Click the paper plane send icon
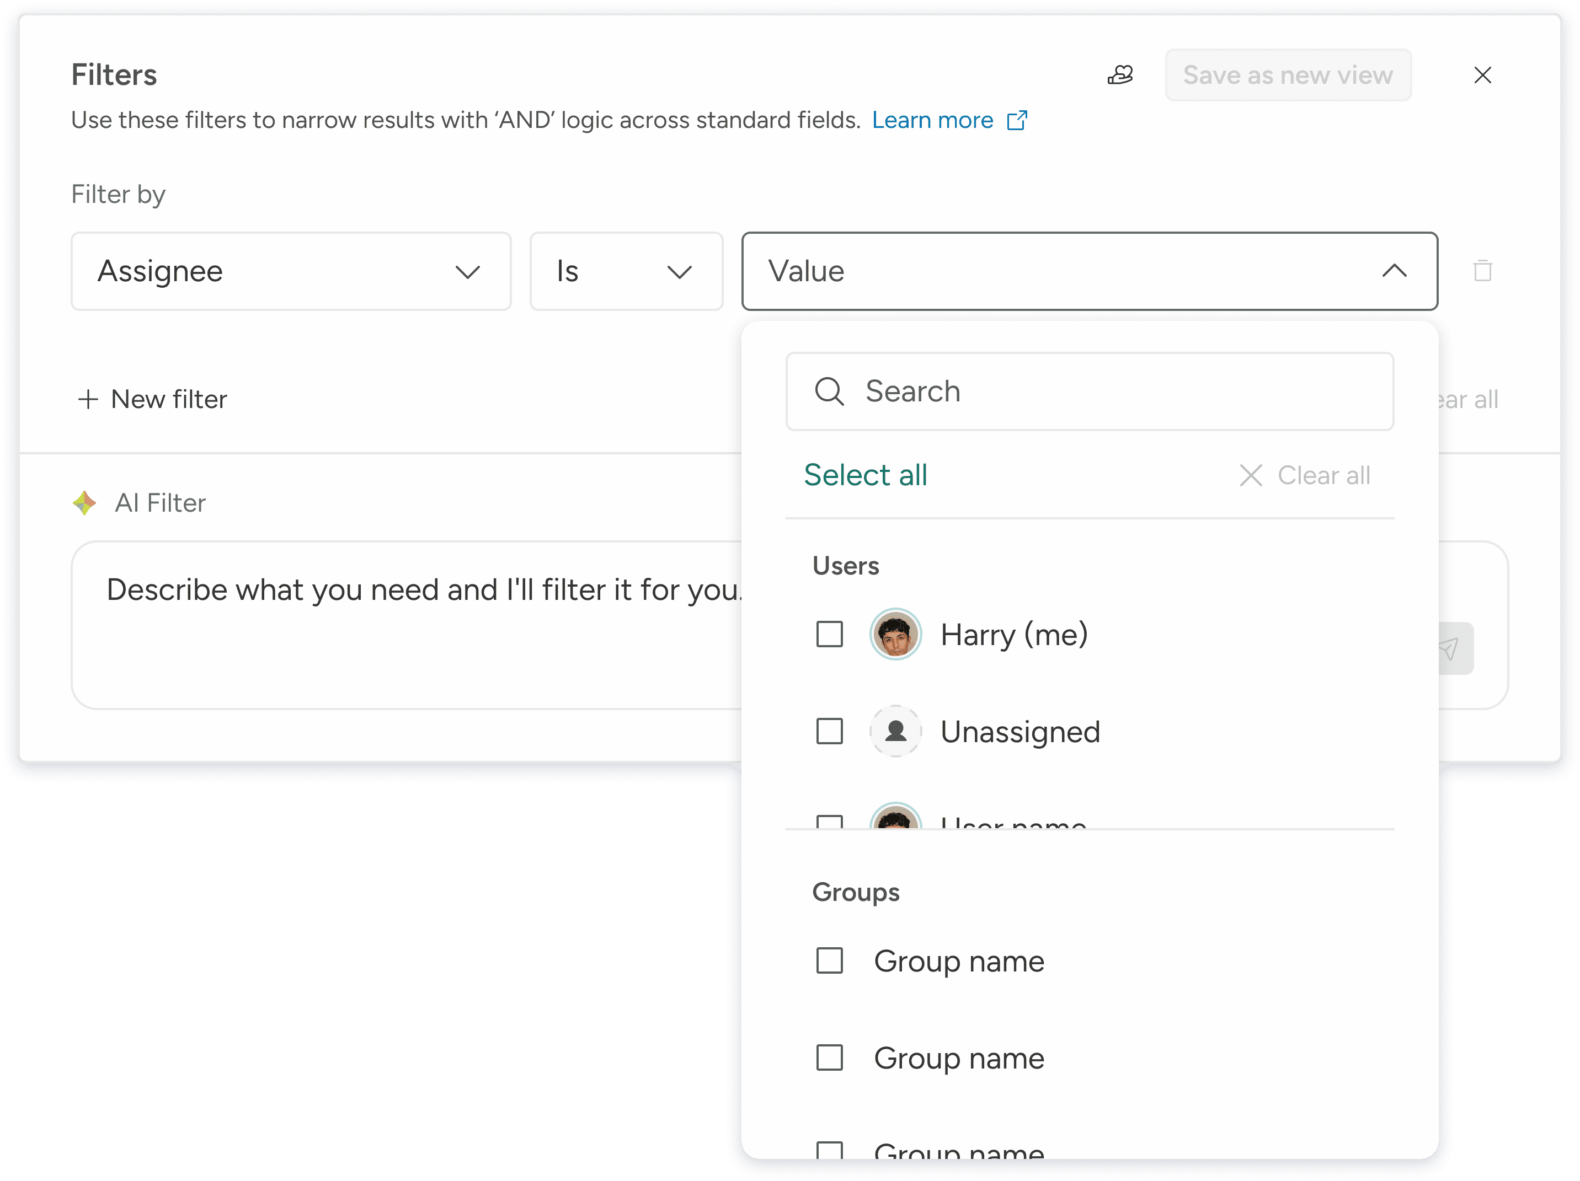The height and width of the screenshot is (1181, 1580). click(1450, 648)
